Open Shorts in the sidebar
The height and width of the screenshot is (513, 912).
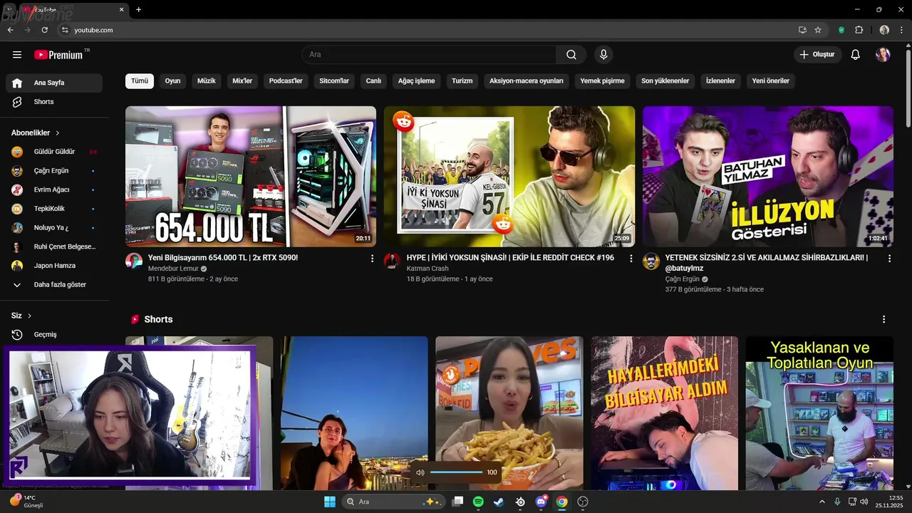(54, 102)
